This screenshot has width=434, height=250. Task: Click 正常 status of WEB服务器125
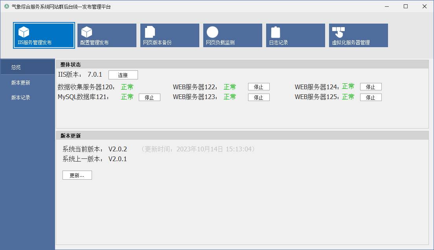coord(348,97)
